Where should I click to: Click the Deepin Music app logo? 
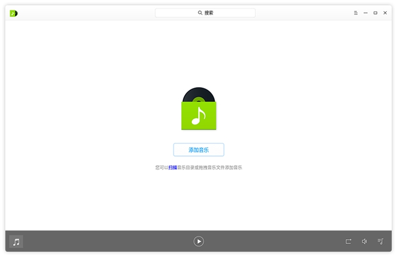tap(14, 13)
